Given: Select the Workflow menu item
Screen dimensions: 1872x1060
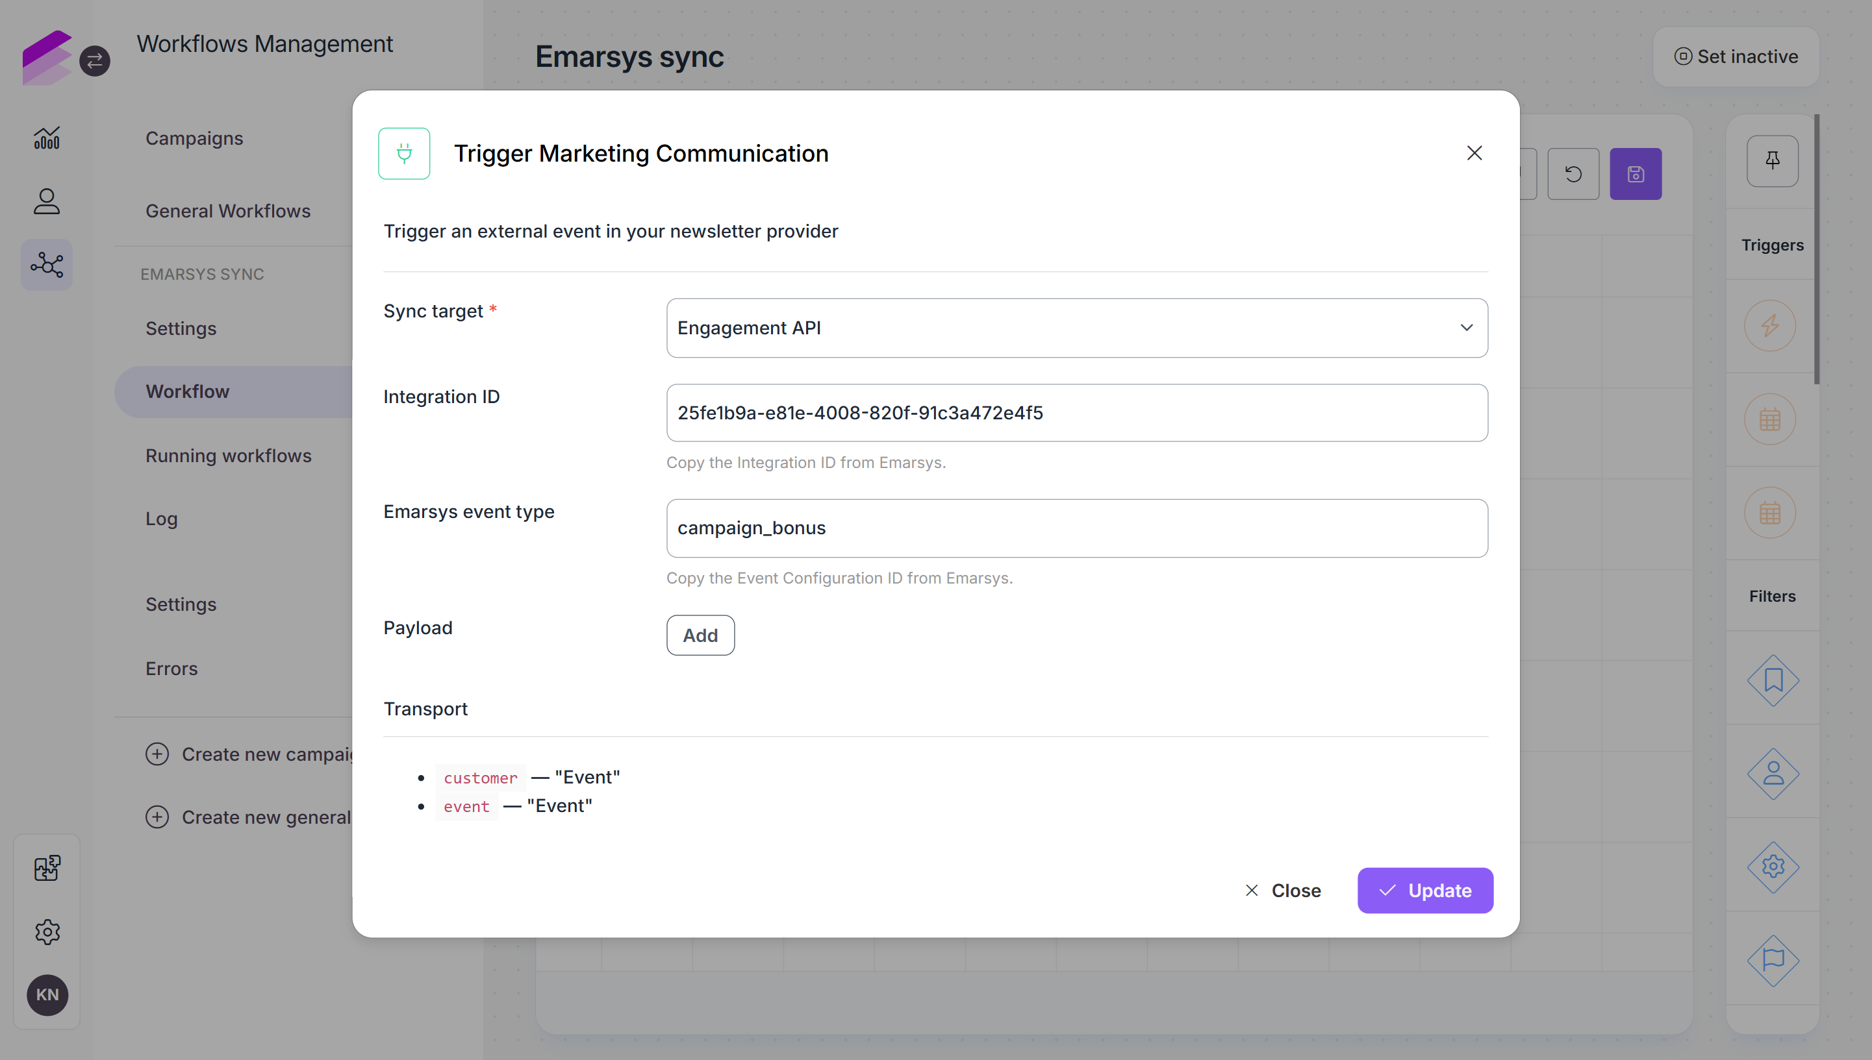Looking at the screenshot, I should [233, 391].
